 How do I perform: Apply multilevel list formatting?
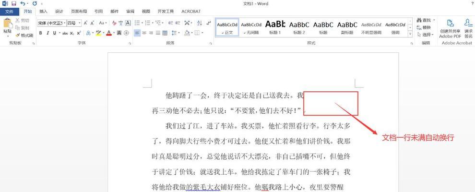point(158,23)
